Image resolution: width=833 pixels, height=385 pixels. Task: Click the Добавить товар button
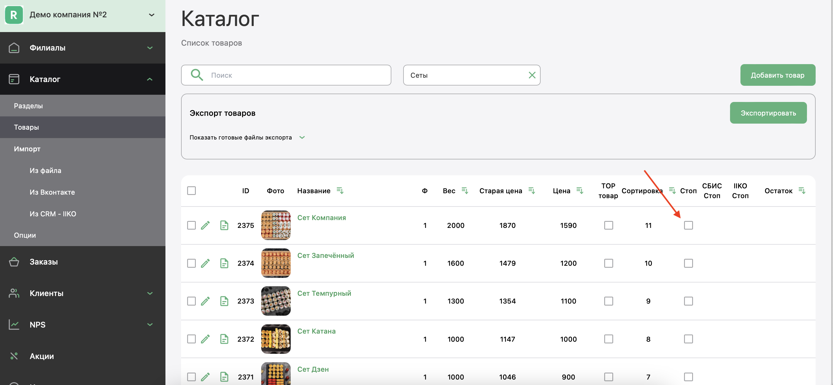(x=777, y=75)
